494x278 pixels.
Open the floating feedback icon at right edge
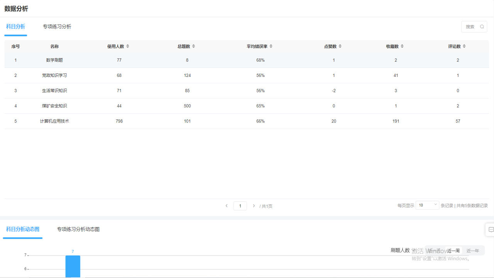click(x=491, y=229)
